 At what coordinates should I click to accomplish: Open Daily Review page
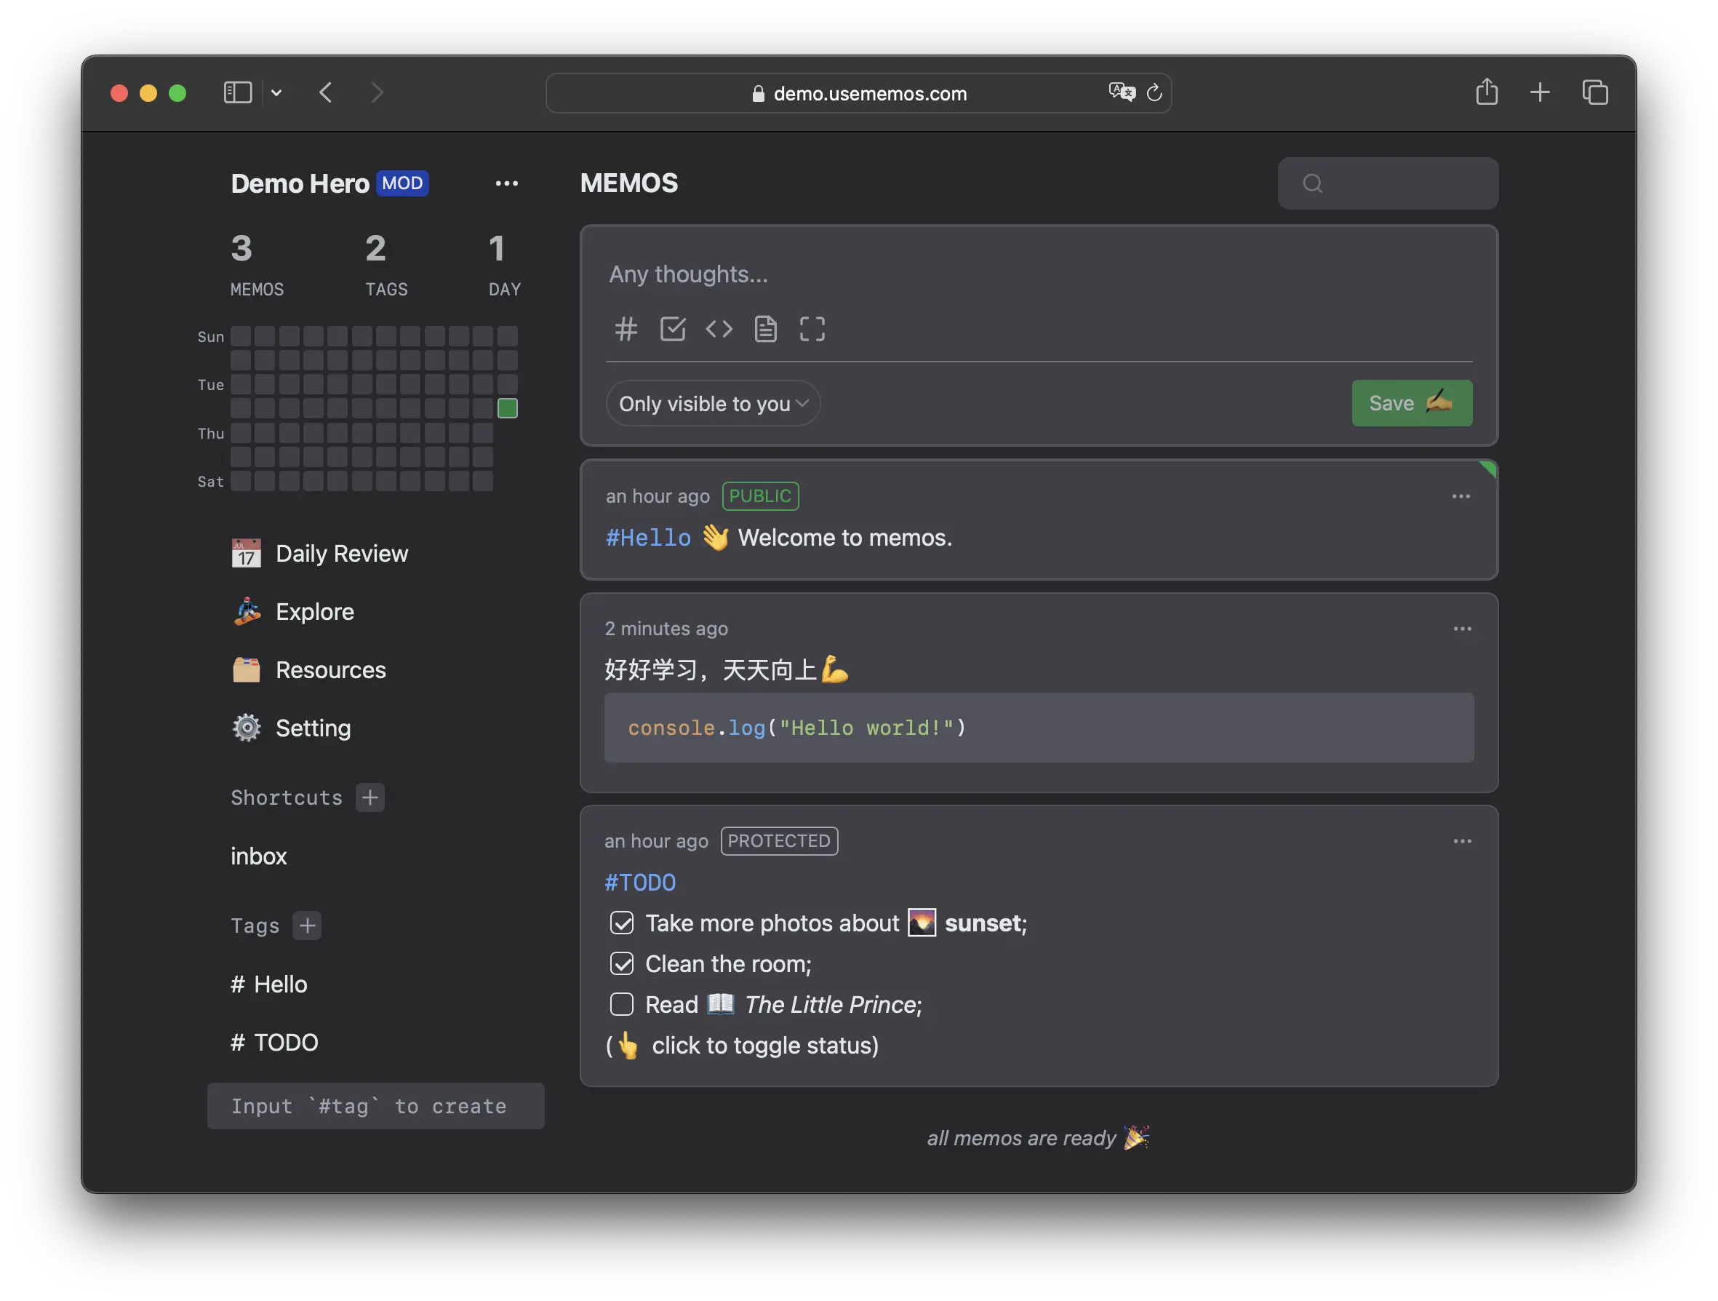[x=341, y=553]
